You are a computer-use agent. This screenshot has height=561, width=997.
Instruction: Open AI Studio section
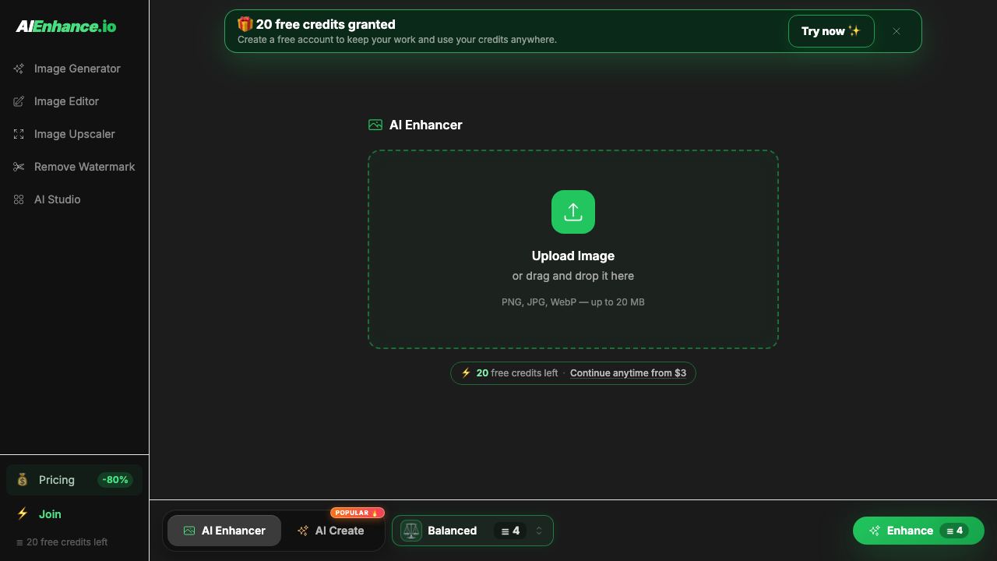coord(75,199)
